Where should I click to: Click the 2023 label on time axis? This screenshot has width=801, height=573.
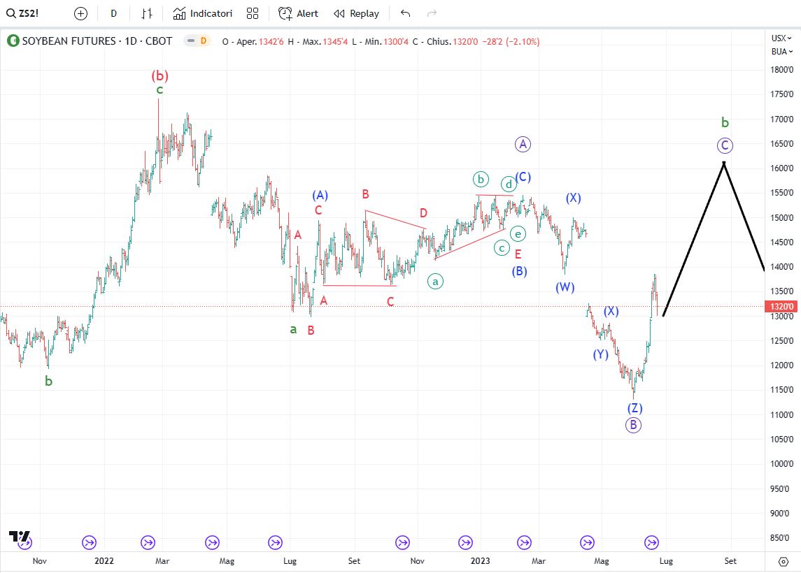coord(480,560)
